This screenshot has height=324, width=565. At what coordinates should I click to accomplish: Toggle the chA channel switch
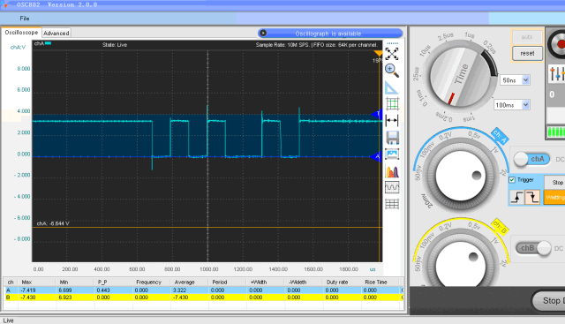(531, 159)
